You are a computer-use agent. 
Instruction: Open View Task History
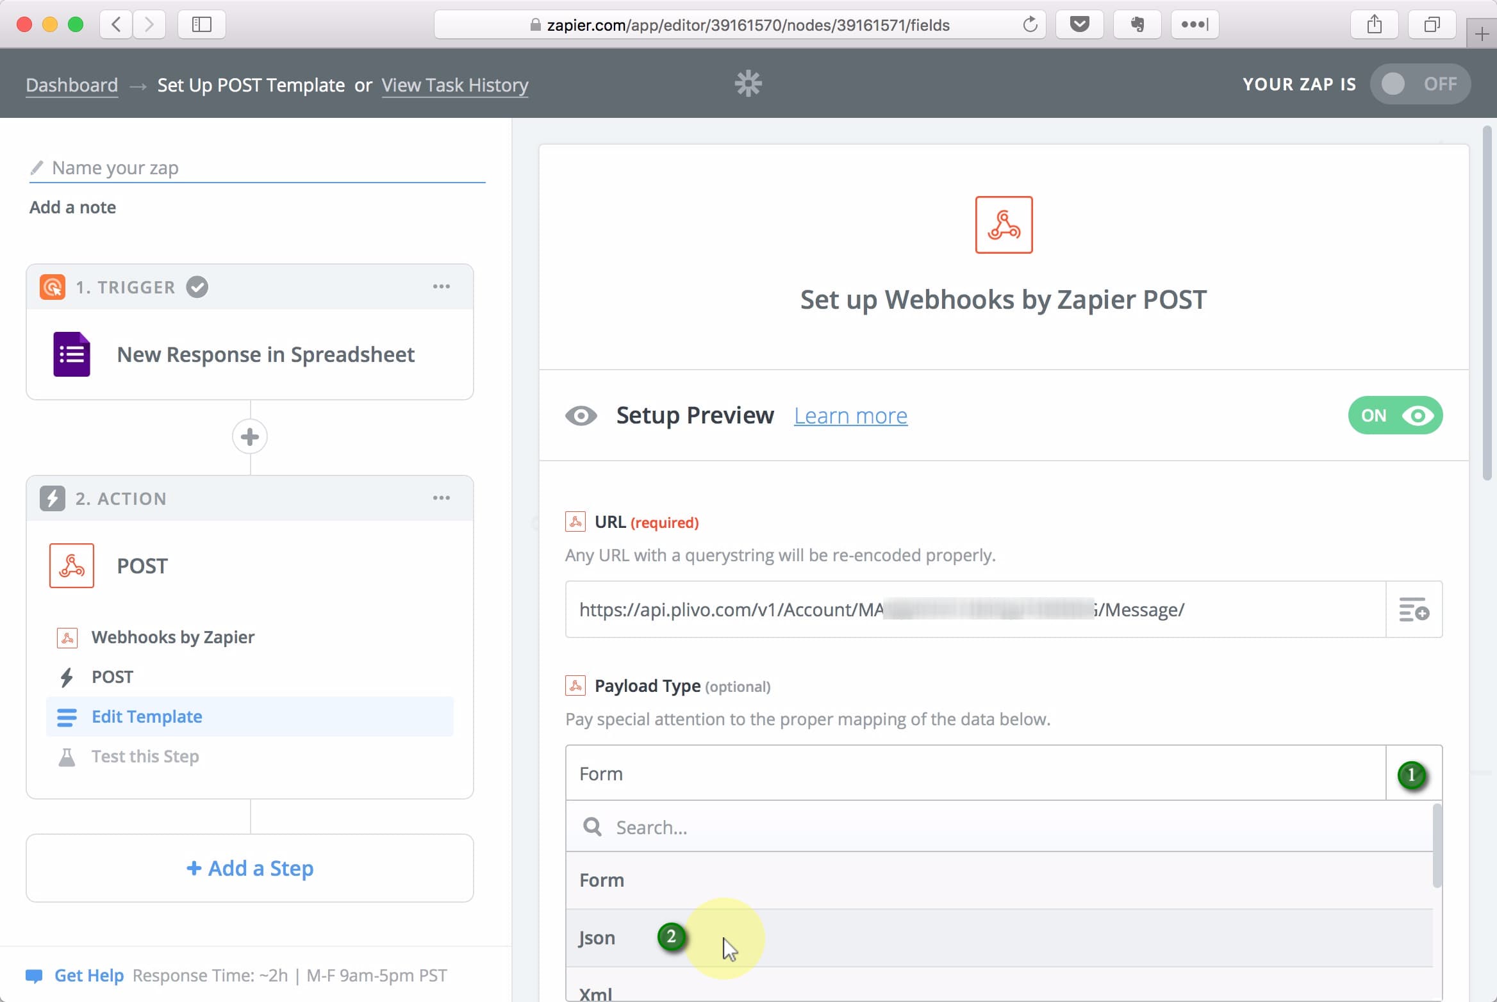(455, 85)
